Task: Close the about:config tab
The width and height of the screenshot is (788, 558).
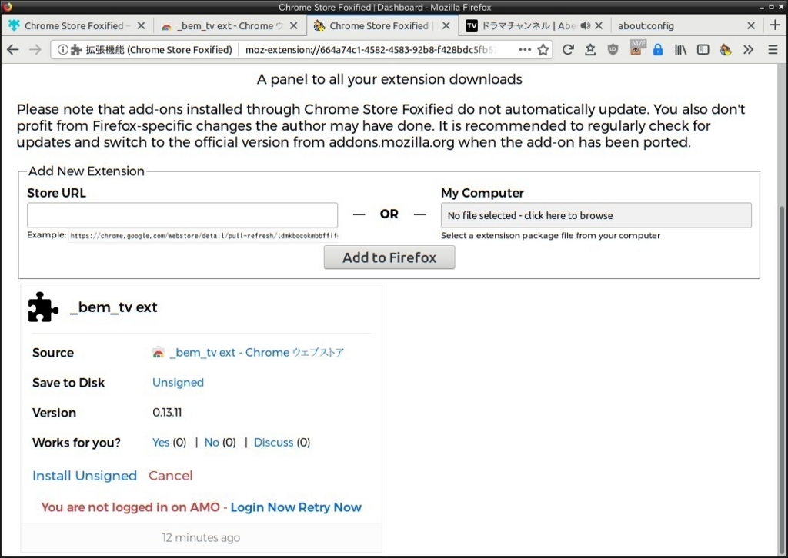Action: [751, 25]
